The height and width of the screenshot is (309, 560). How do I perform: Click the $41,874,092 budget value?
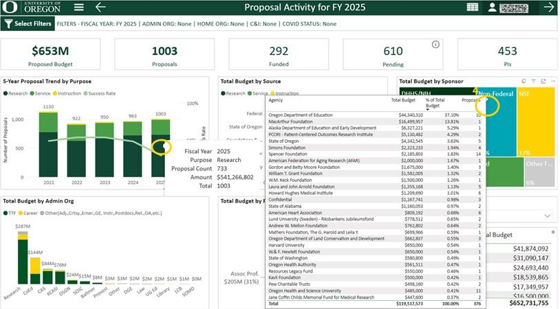pos(530,249)
